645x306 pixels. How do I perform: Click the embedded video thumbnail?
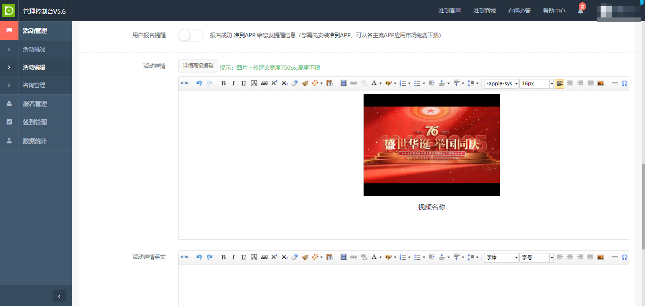(x=432, y=145)
